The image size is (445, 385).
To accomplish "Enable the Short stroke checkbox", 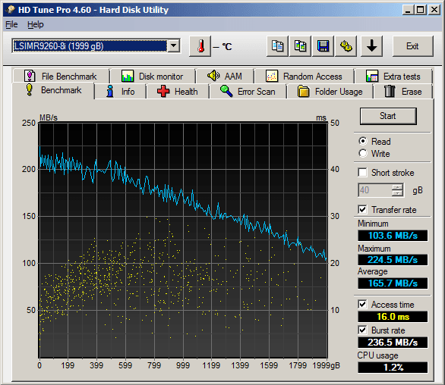I will pos(362,173).
